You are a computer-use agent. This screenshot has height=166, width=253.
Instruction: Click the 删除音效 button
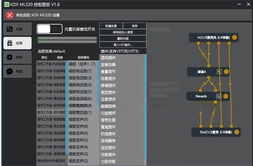84,57
